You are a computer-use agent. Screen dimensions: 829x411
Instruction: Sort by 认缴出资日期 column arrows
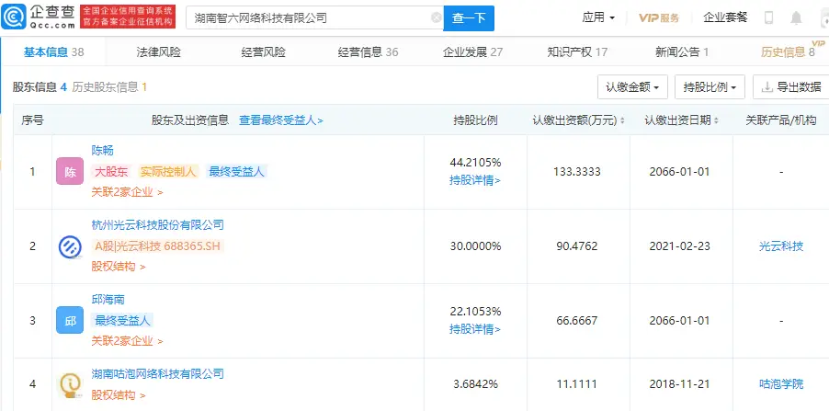point(716,120)
